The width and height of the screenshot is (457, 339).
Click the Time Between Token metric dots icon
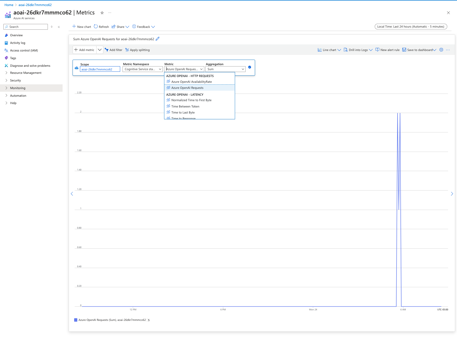[x=168, y=106]
